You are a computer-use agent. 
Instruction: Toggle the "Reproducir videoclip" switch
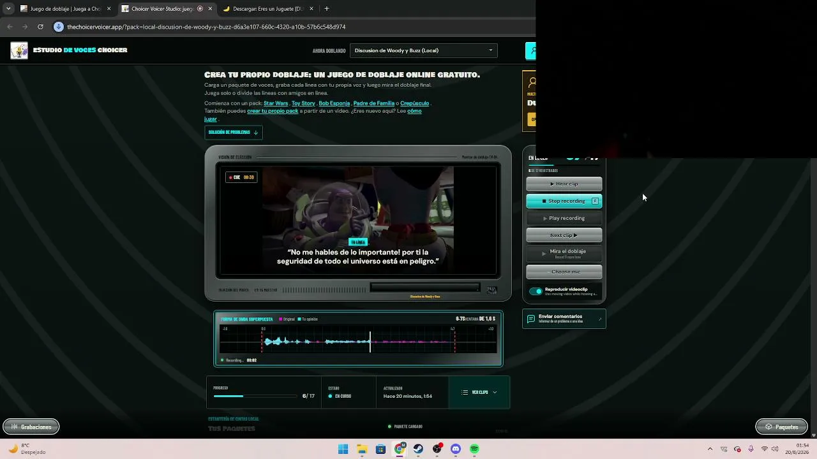(536, 291)
